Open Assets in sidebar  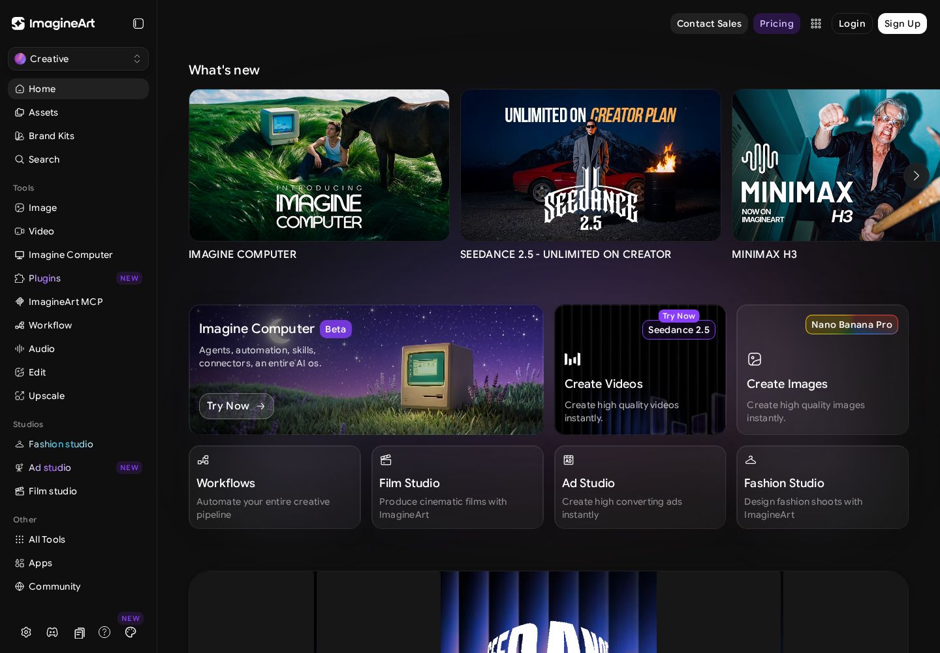coord(78,112)
